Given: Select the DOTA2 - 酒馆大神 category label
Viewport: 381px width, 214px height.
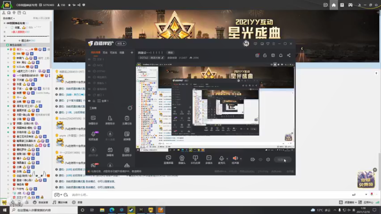Looking at the screenshot, I should (x=150, y=58).
